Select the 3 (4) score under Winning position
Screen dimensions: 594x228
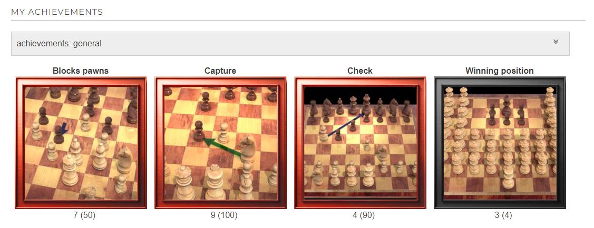click(x=503, y=215)
